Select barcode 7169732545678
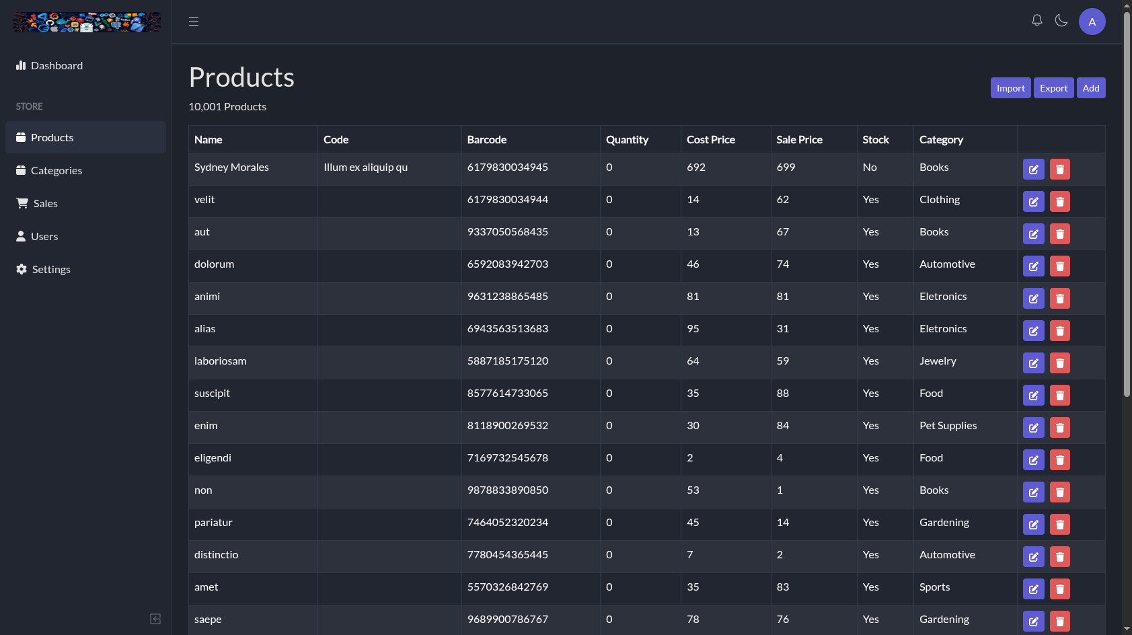This screenshot has height=635, width=1132. coord(508,457)
